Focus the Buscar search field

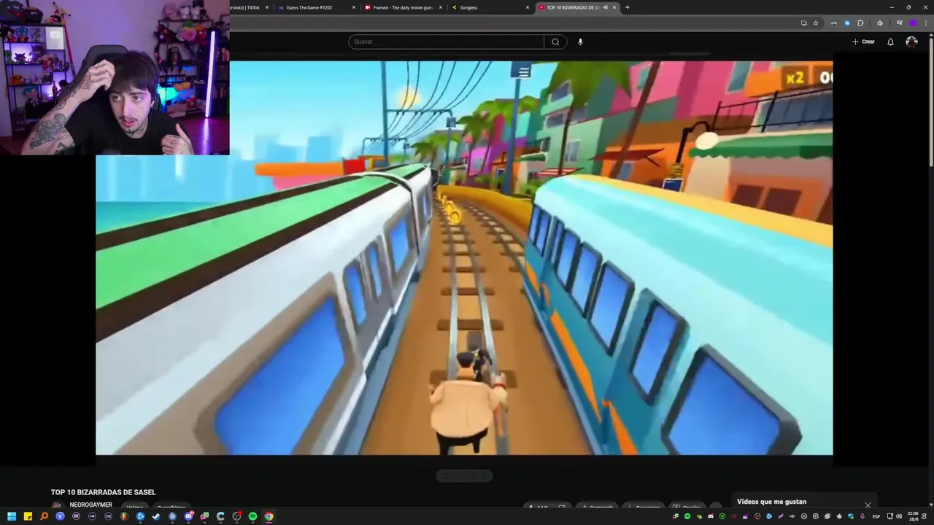pyautogui.click(x=446, y=42)
